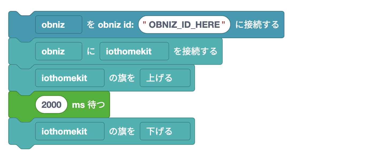Edit the OBNIZ_ID_HERE text field

click(x=184, y=25)
